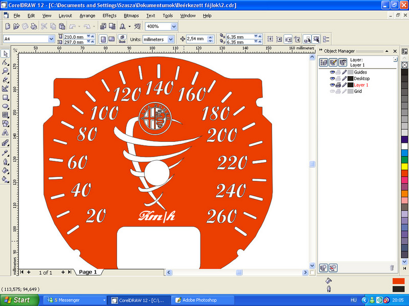
Task: Click the Import icon
Action: [x=103, y=27]
